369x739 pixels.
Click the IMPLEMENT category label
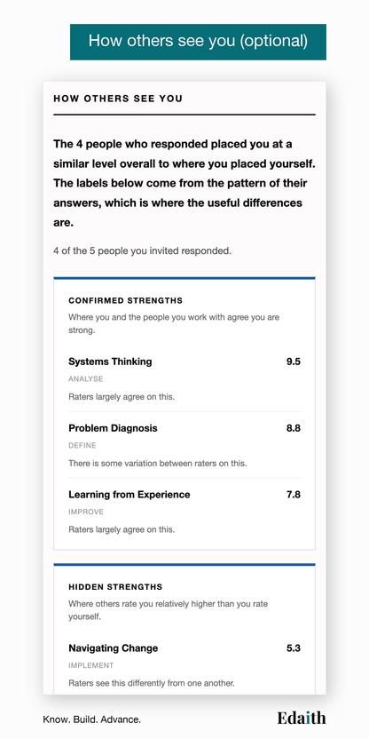pos(91,665)
